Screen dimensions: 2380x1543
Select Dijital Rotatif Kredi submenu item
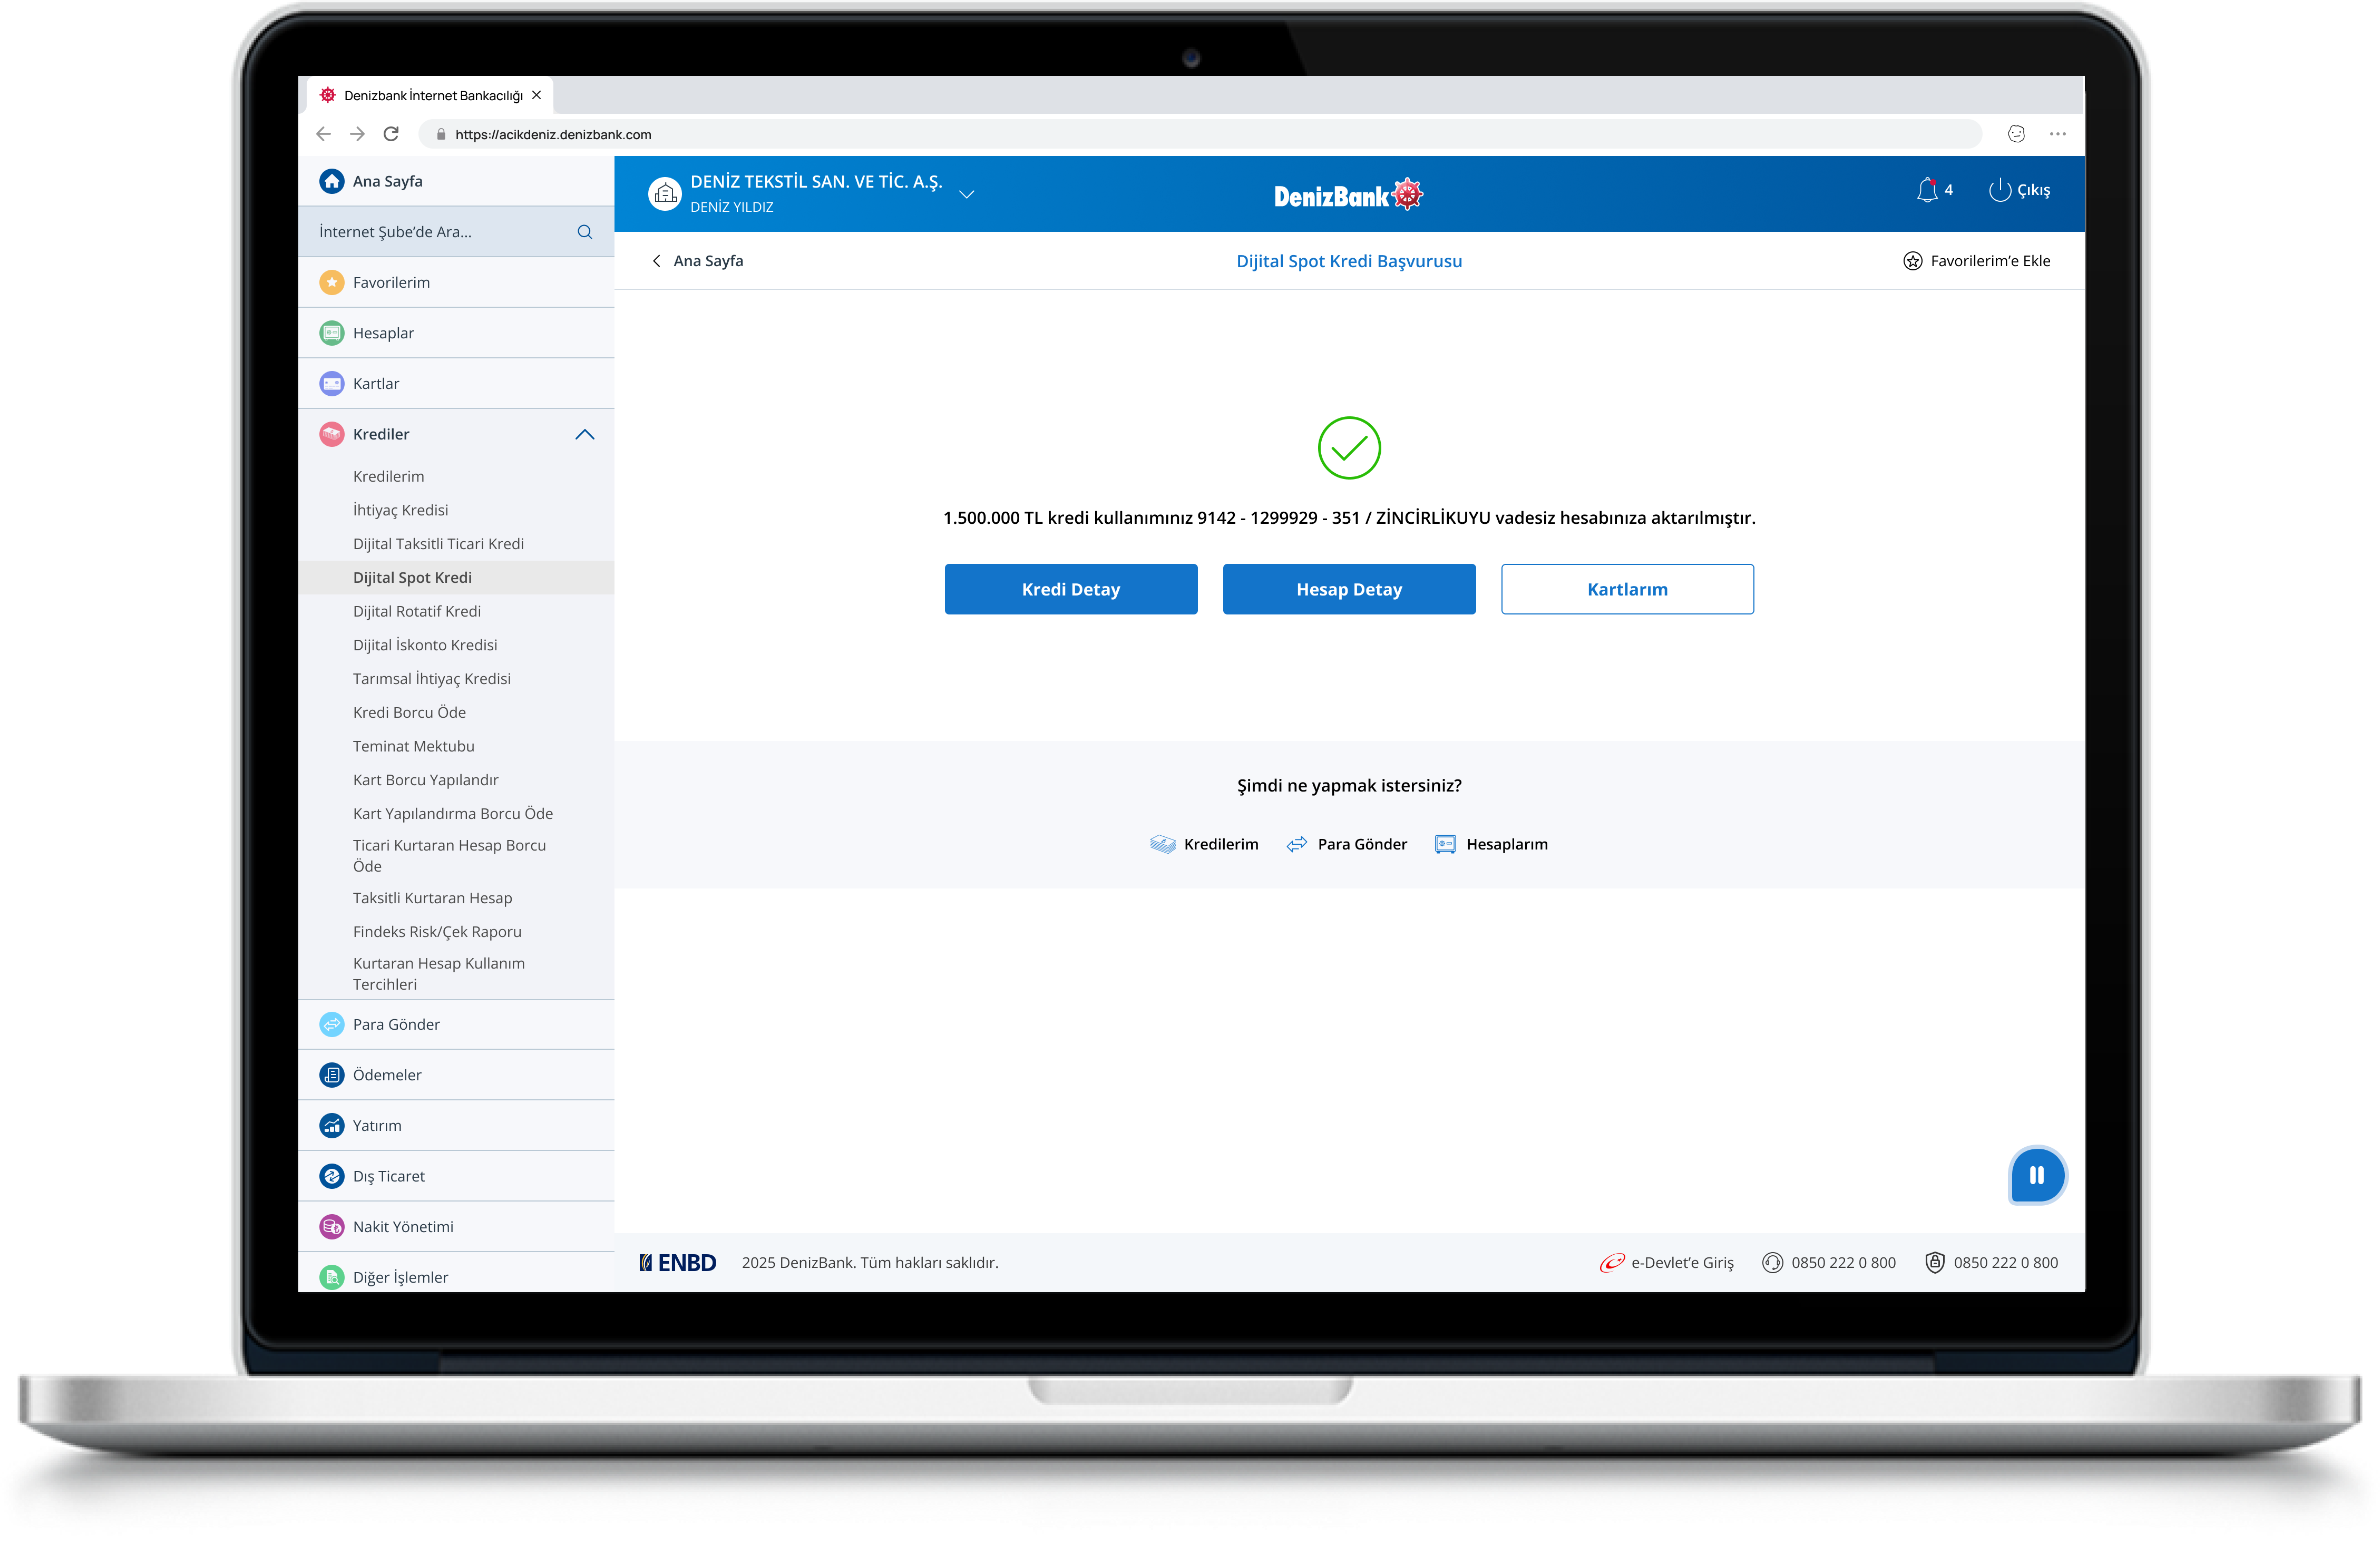pyautogui.click(x=416, y=611)
